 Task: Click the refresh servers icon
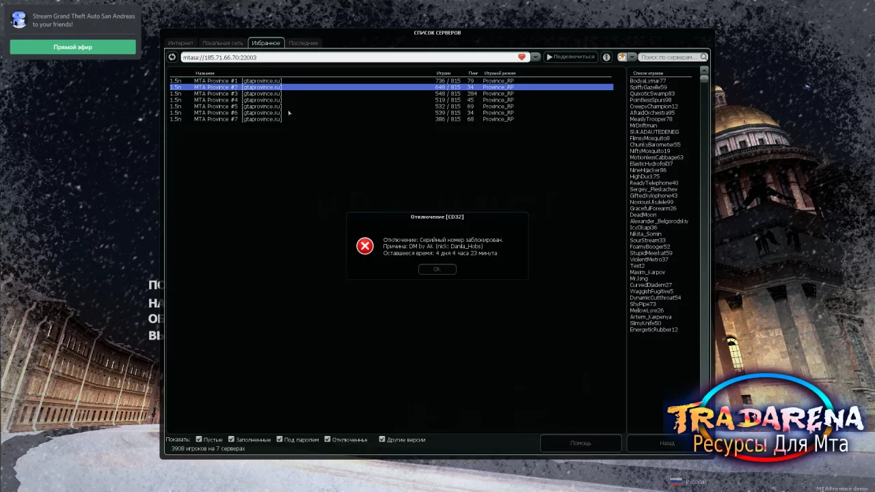172,57
